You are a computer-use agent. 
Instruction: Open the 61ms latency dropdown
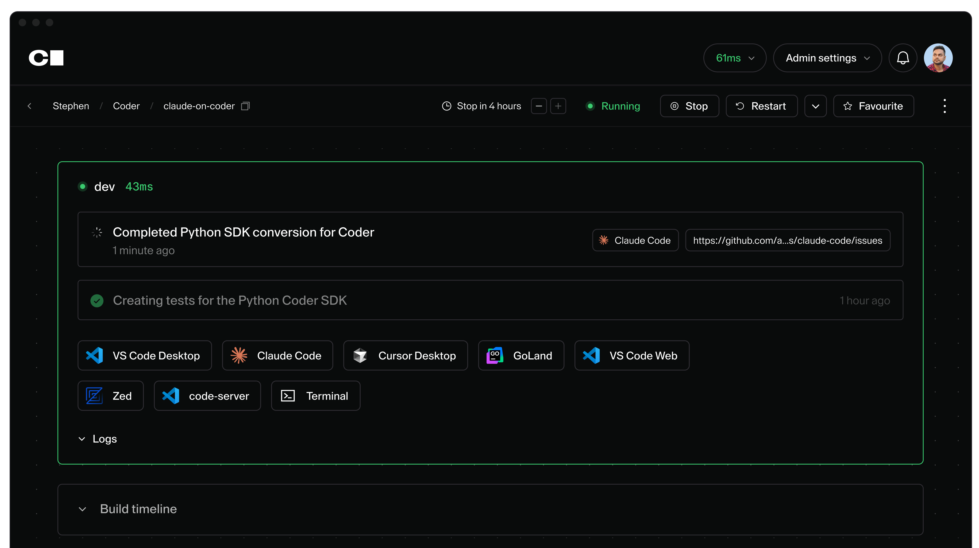(735, 58)
